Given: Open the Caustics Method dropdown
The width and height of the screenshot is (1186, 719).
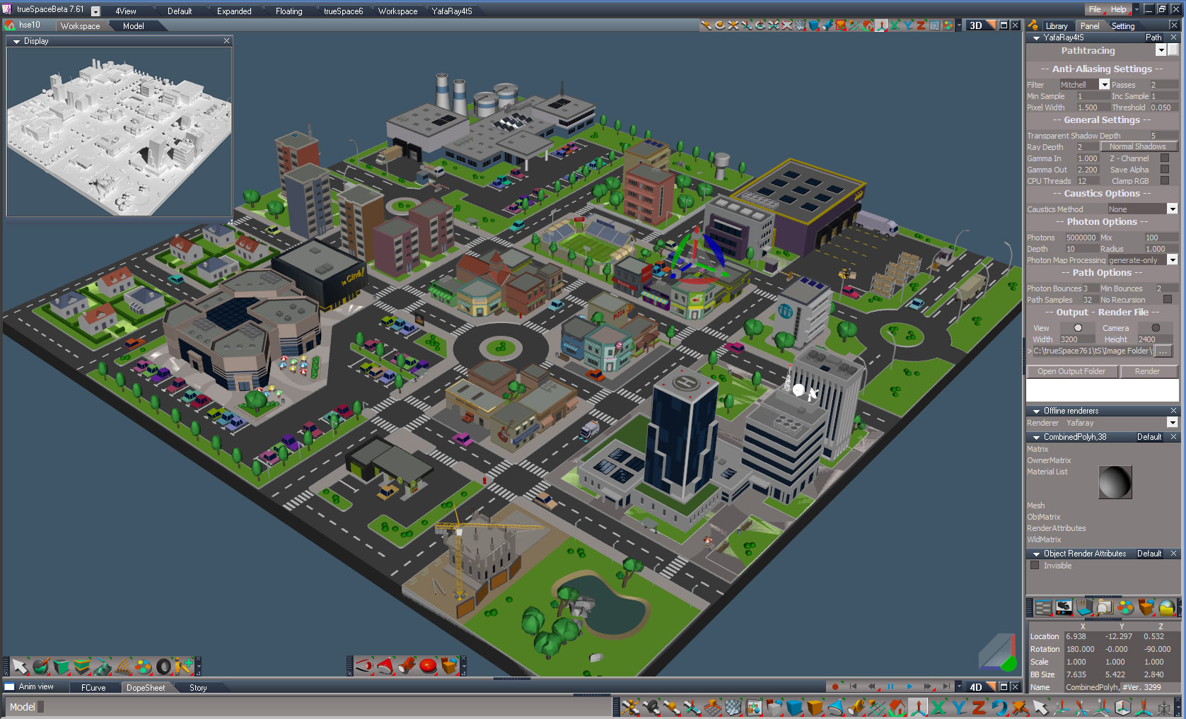Looking at the screenshot, I should pyautogui.click(x=1172, y=209).
